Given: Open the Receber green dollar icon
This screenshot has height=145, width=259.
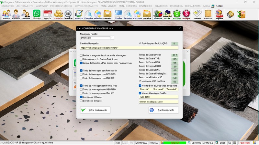Looking at the screenshot, I should click(177, 15).
